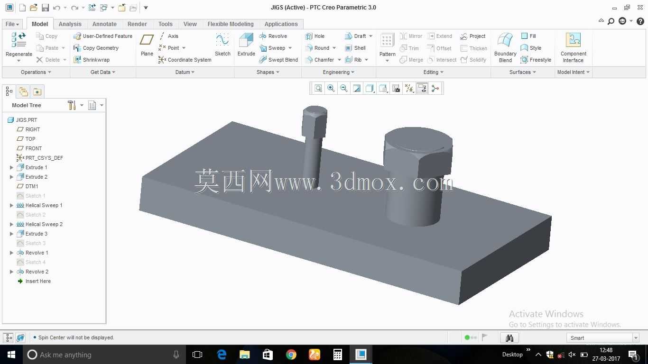The height and width of the screenshot is (364, 648).
Task: Create a Coordinate System datum
Action: pos(185,60)
